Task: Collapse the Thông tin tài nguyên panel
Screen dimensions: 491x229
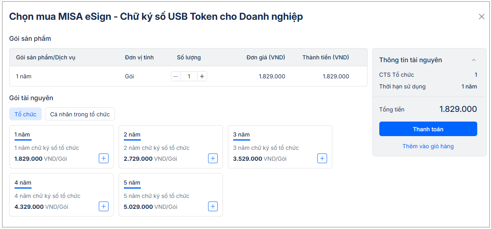Action: pos(474,60)
